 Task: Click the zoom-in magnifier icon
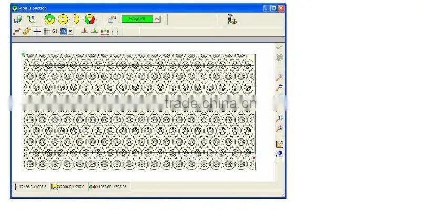point(279,77)
